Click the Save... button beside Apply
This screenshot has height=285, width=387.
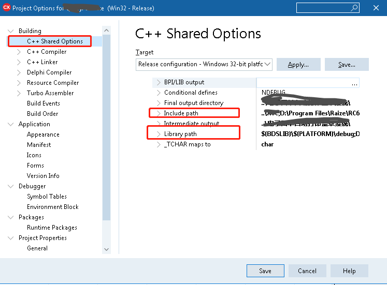pyautogui.click(x=347, y=65)
